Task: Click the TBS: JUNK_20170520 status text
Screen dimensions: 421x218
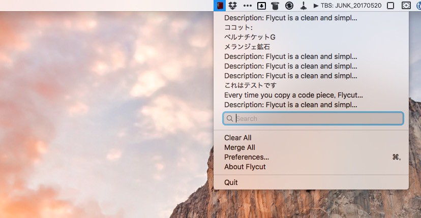Action: pyautogui.click(x=351, y=6)
